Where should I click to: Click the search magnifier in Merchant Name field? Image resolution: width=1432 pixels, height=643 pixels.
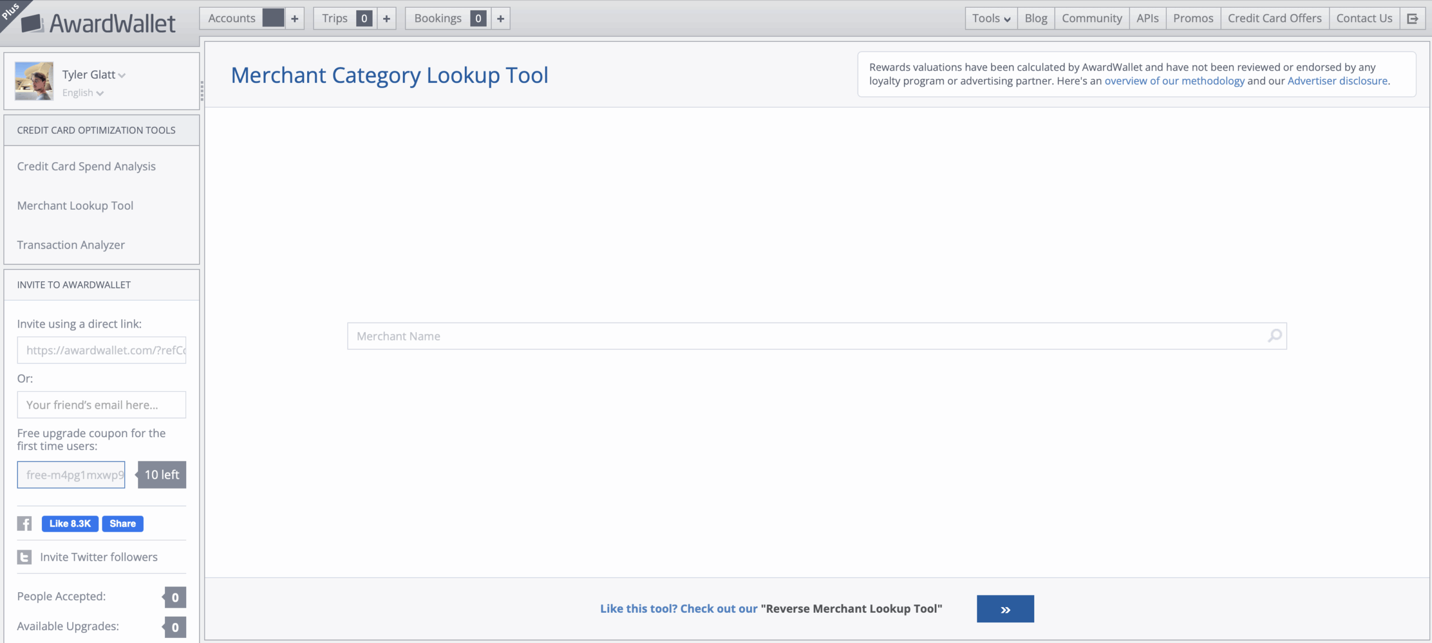pos(1274,336)
